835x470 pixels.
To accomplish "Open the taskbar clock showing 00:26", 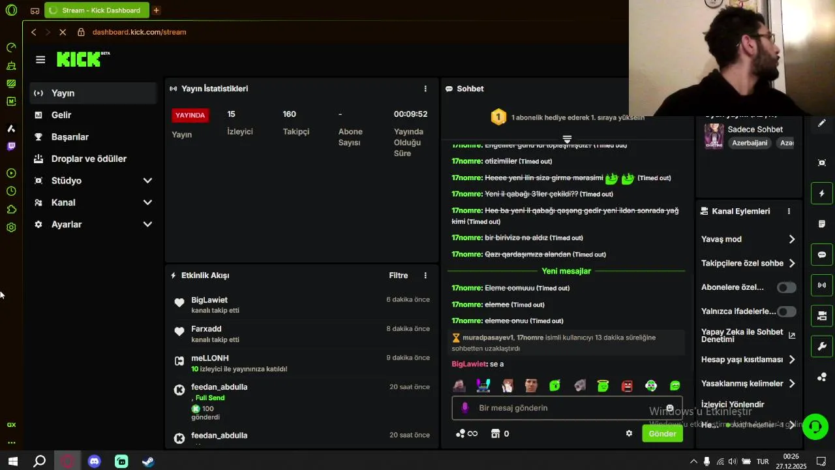I will pyautogui.click(x=791, y=462).
